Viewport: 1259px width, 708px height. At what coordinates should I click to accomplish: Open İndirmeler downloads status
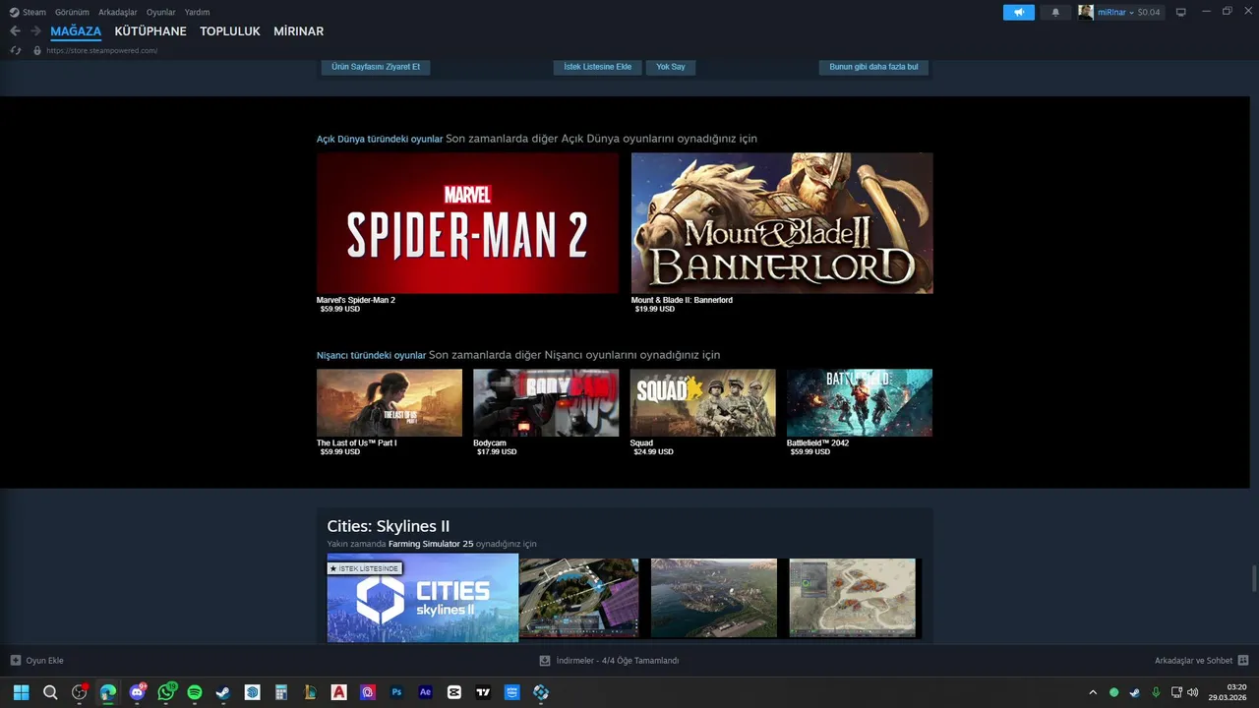coord(610,661)
